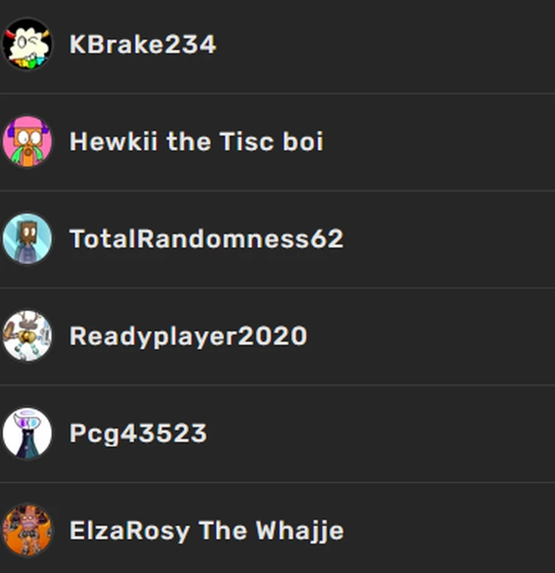Screen dimensions: 555x573
Task: Open ElzaRosy The Whajje username link
Action: tap(207, 531)
